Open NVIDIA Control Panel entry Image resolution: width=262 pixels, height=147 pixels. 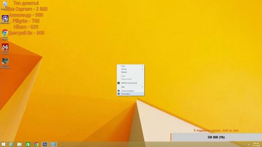(x=131, y=83)
